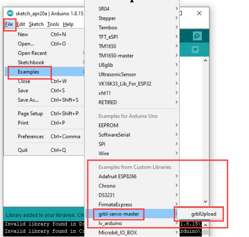Open the File menu
Viewport: 249px width, 237px height.
9,24
